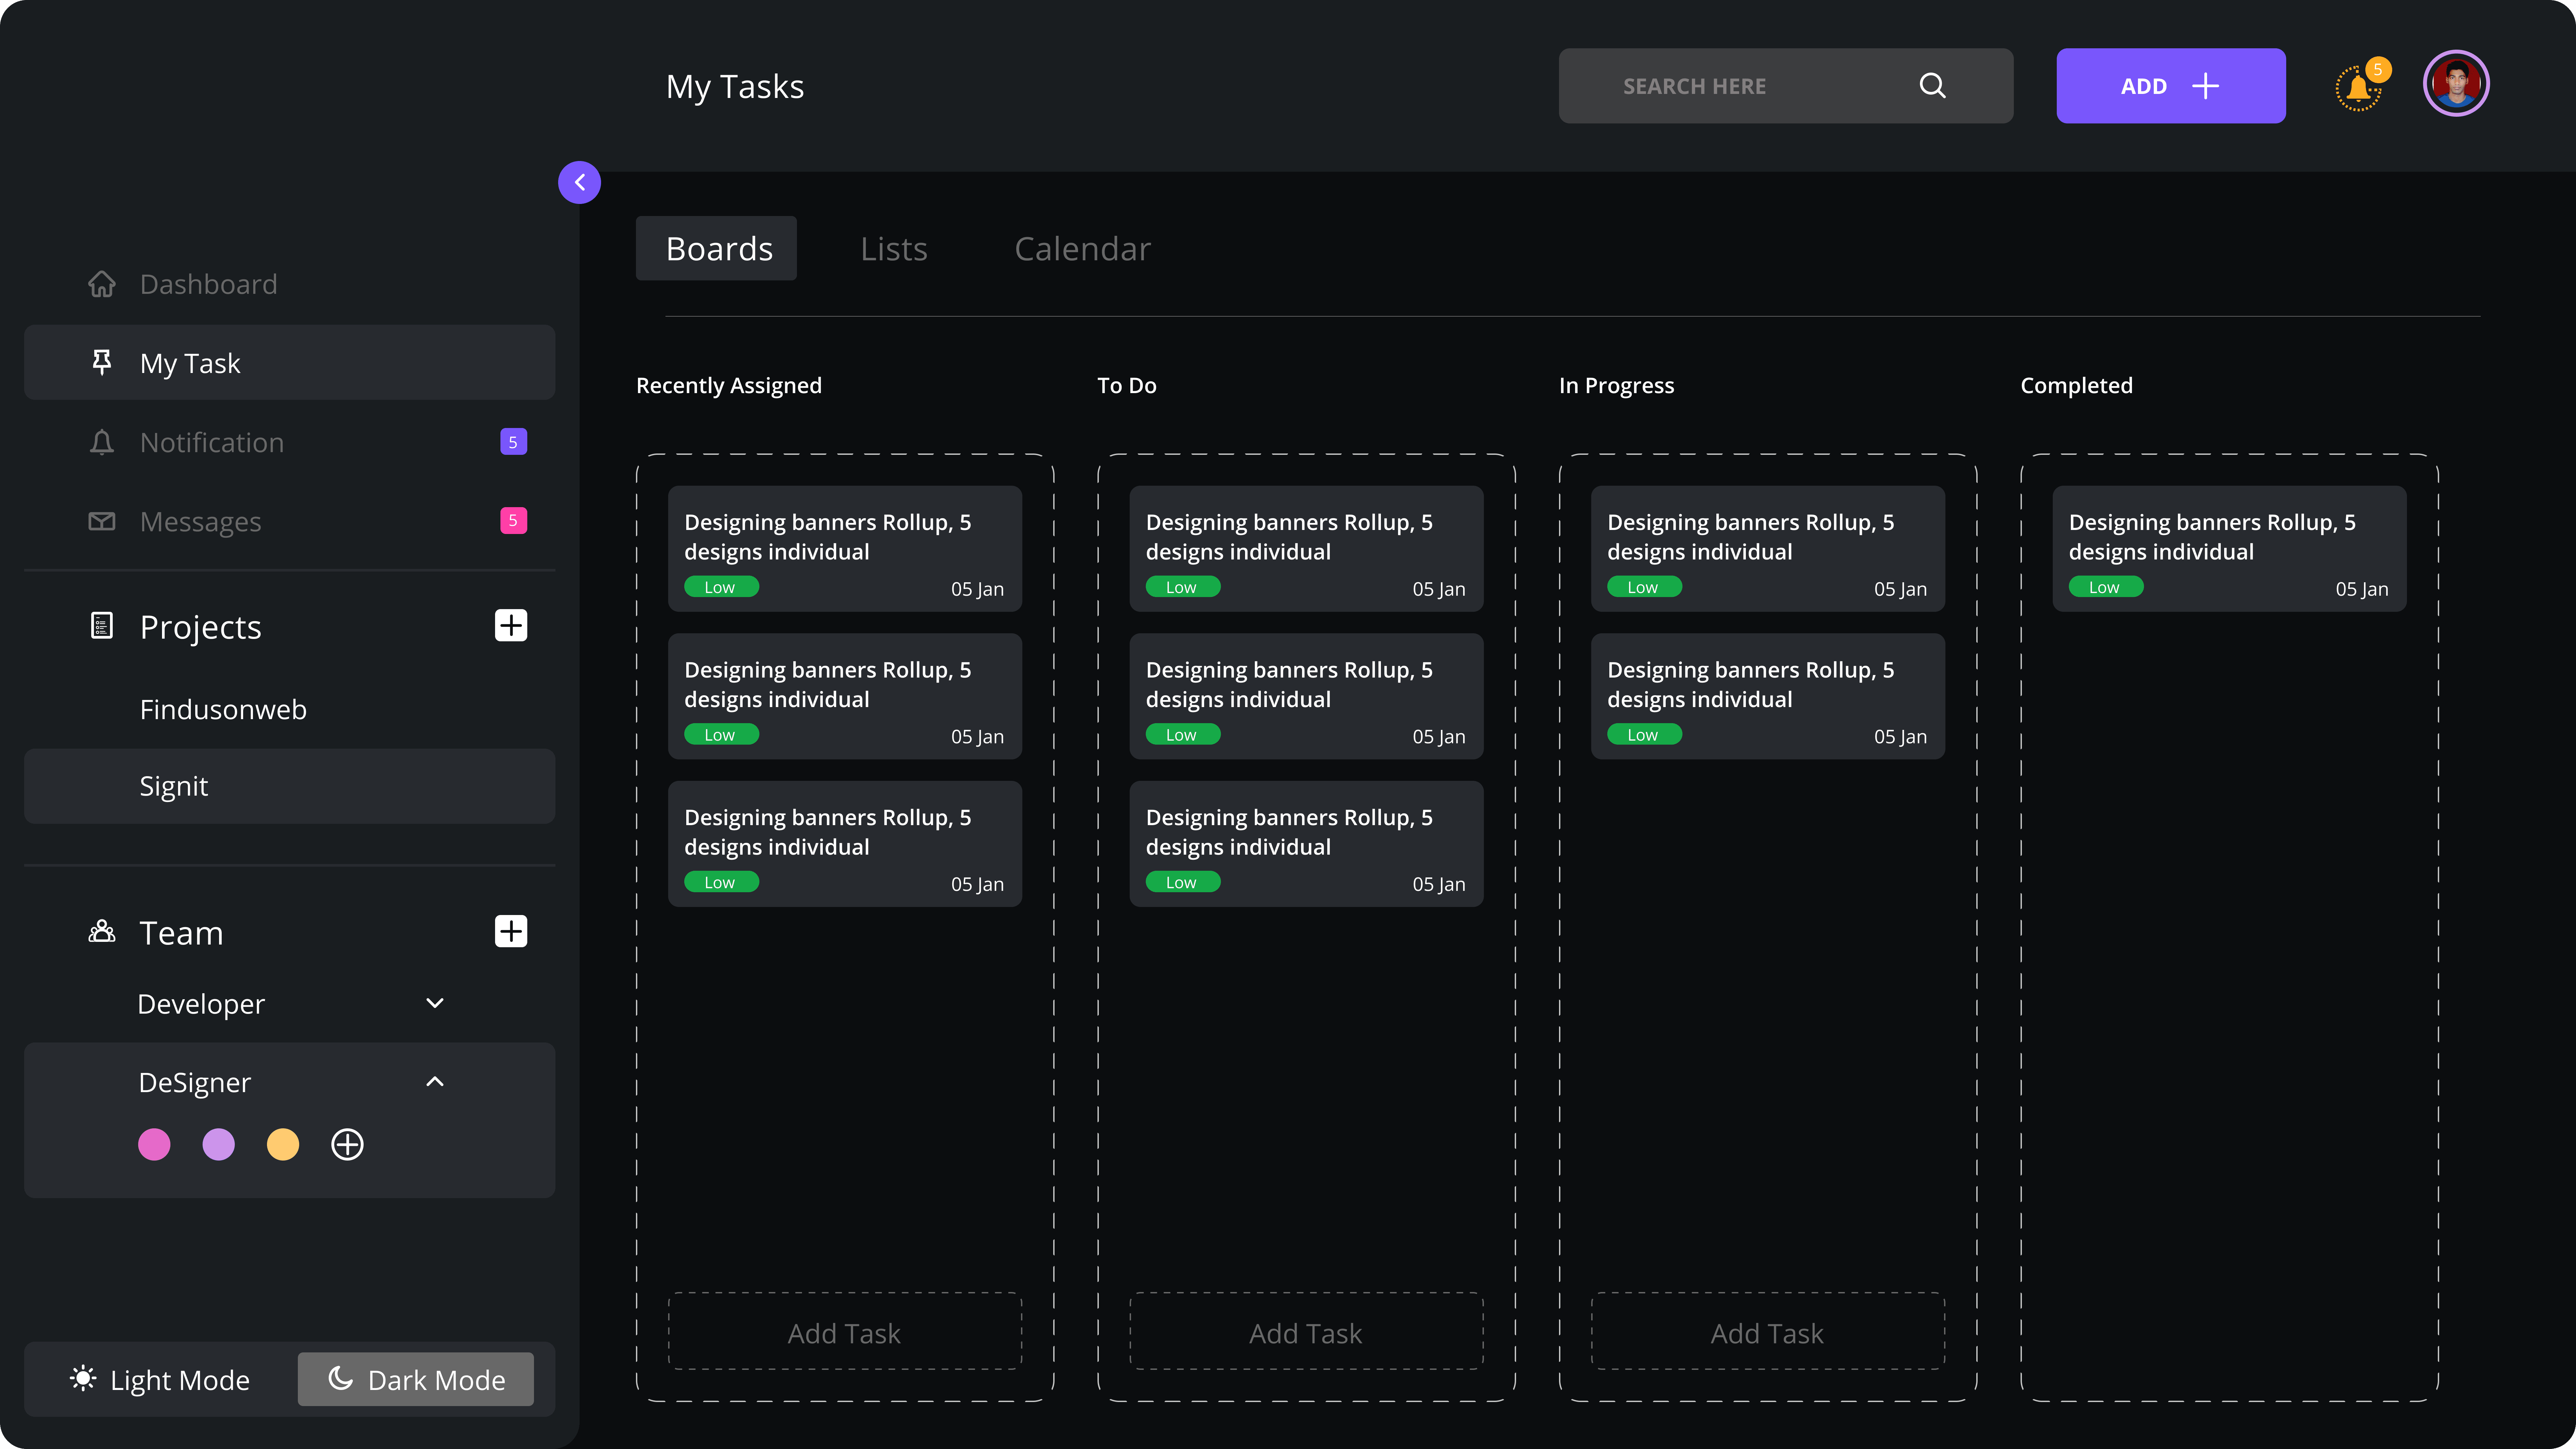
Task: Open Dashboard via the home icon
Action: point(102,284)
